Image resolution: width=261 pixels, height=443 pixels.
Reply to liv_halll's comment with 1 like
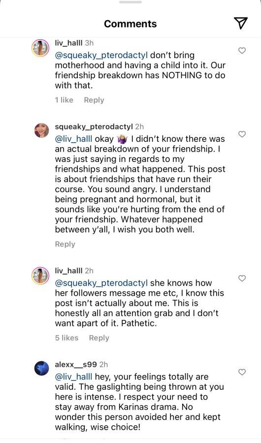[x=94, y=100]
